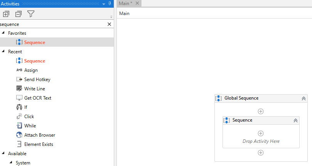Close the Main workflow tab
The width and height of the screenshot is (312, 166).
coord(137,3)
